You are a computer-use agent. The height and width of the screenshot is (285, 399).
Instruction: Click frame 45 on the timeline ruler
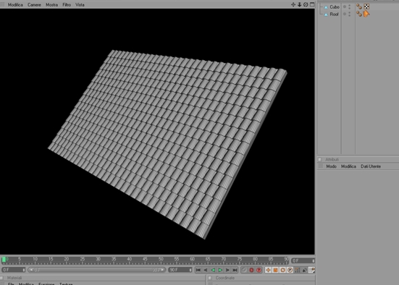coord(145,259)
